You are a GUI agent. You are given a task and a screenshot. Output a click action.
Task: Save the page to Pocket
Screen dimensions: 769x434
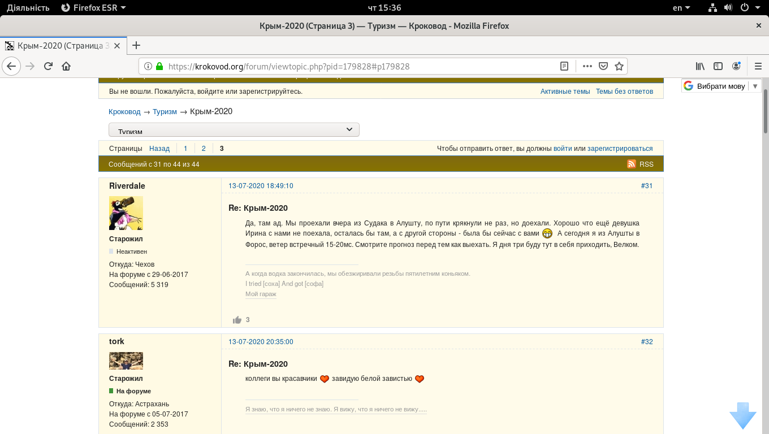pos(603,66)
